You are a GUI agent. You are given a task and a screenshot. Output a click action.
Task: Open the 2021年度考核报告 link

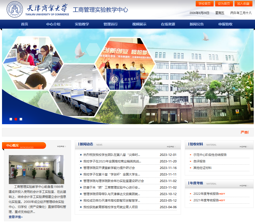pyautogui.click(x=206, y=200)
